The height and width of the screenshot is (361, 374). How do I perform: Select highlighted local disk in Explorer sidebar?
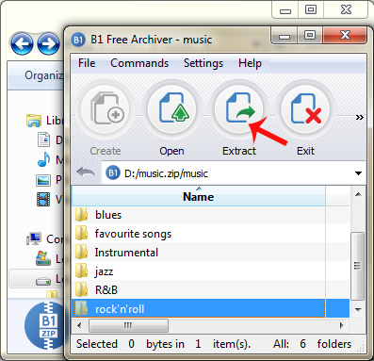[37, 279]
